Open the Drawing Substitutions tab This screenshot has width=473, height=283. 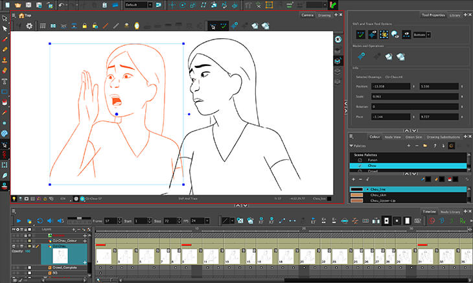(443, 137)
